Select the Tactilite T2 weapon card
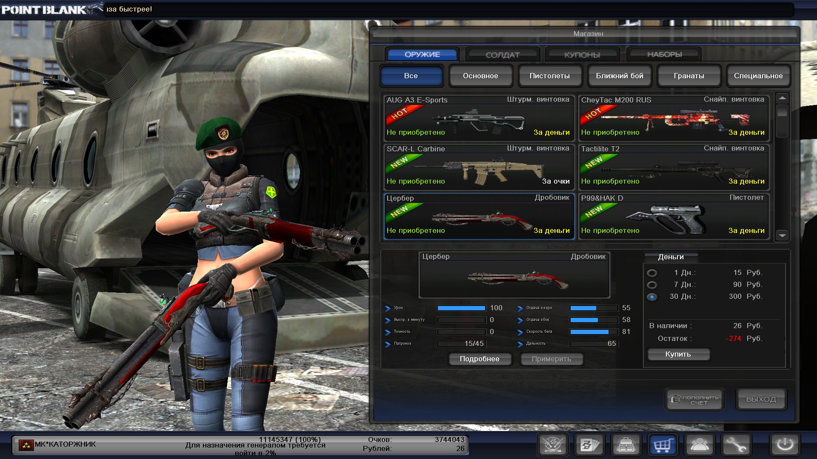Screen dimensions: 817x459 (x=673, y=167)
